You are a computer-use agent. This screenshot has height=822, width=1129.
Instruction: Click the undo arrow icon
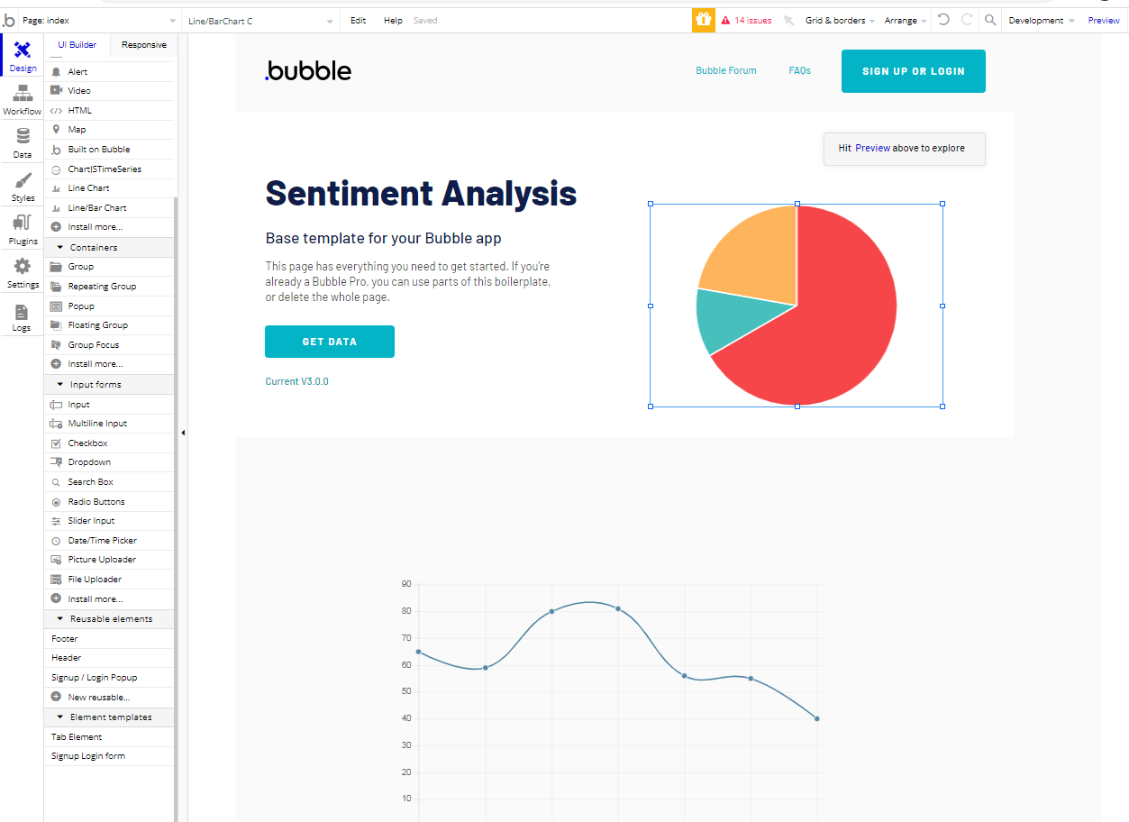pyautogui.click(x=943, y=20)
